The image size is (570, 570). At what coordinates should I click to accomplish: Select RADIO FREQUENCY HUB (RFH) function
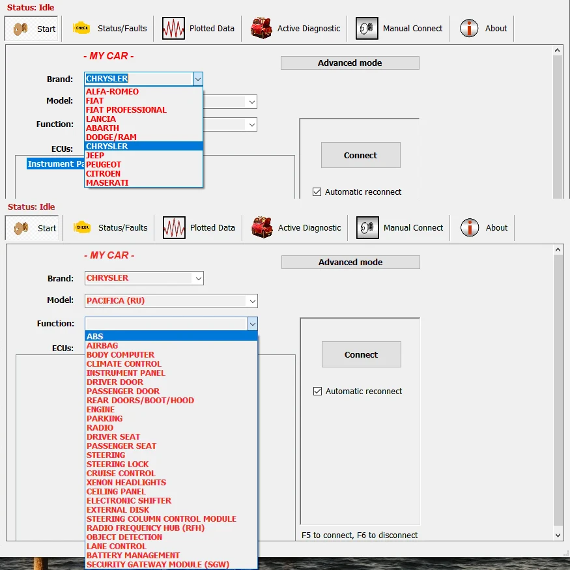tap(171, 528)
